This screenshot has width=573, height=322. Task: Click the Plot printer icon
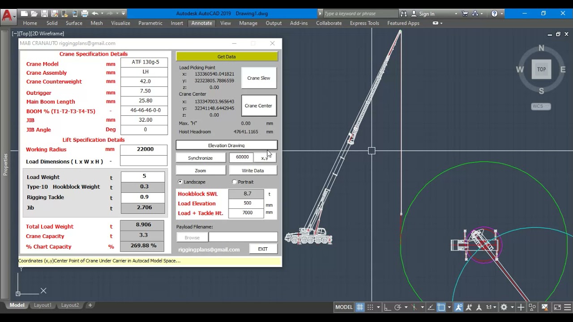pyautogui.click(x=85, y=13)
